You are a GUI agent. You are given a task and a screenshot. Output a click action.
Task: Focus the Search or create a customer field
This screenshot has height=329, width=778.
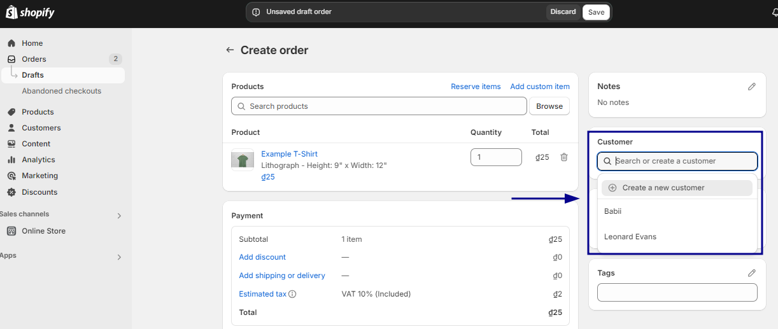pyautogui.click(x=677, y=161)
